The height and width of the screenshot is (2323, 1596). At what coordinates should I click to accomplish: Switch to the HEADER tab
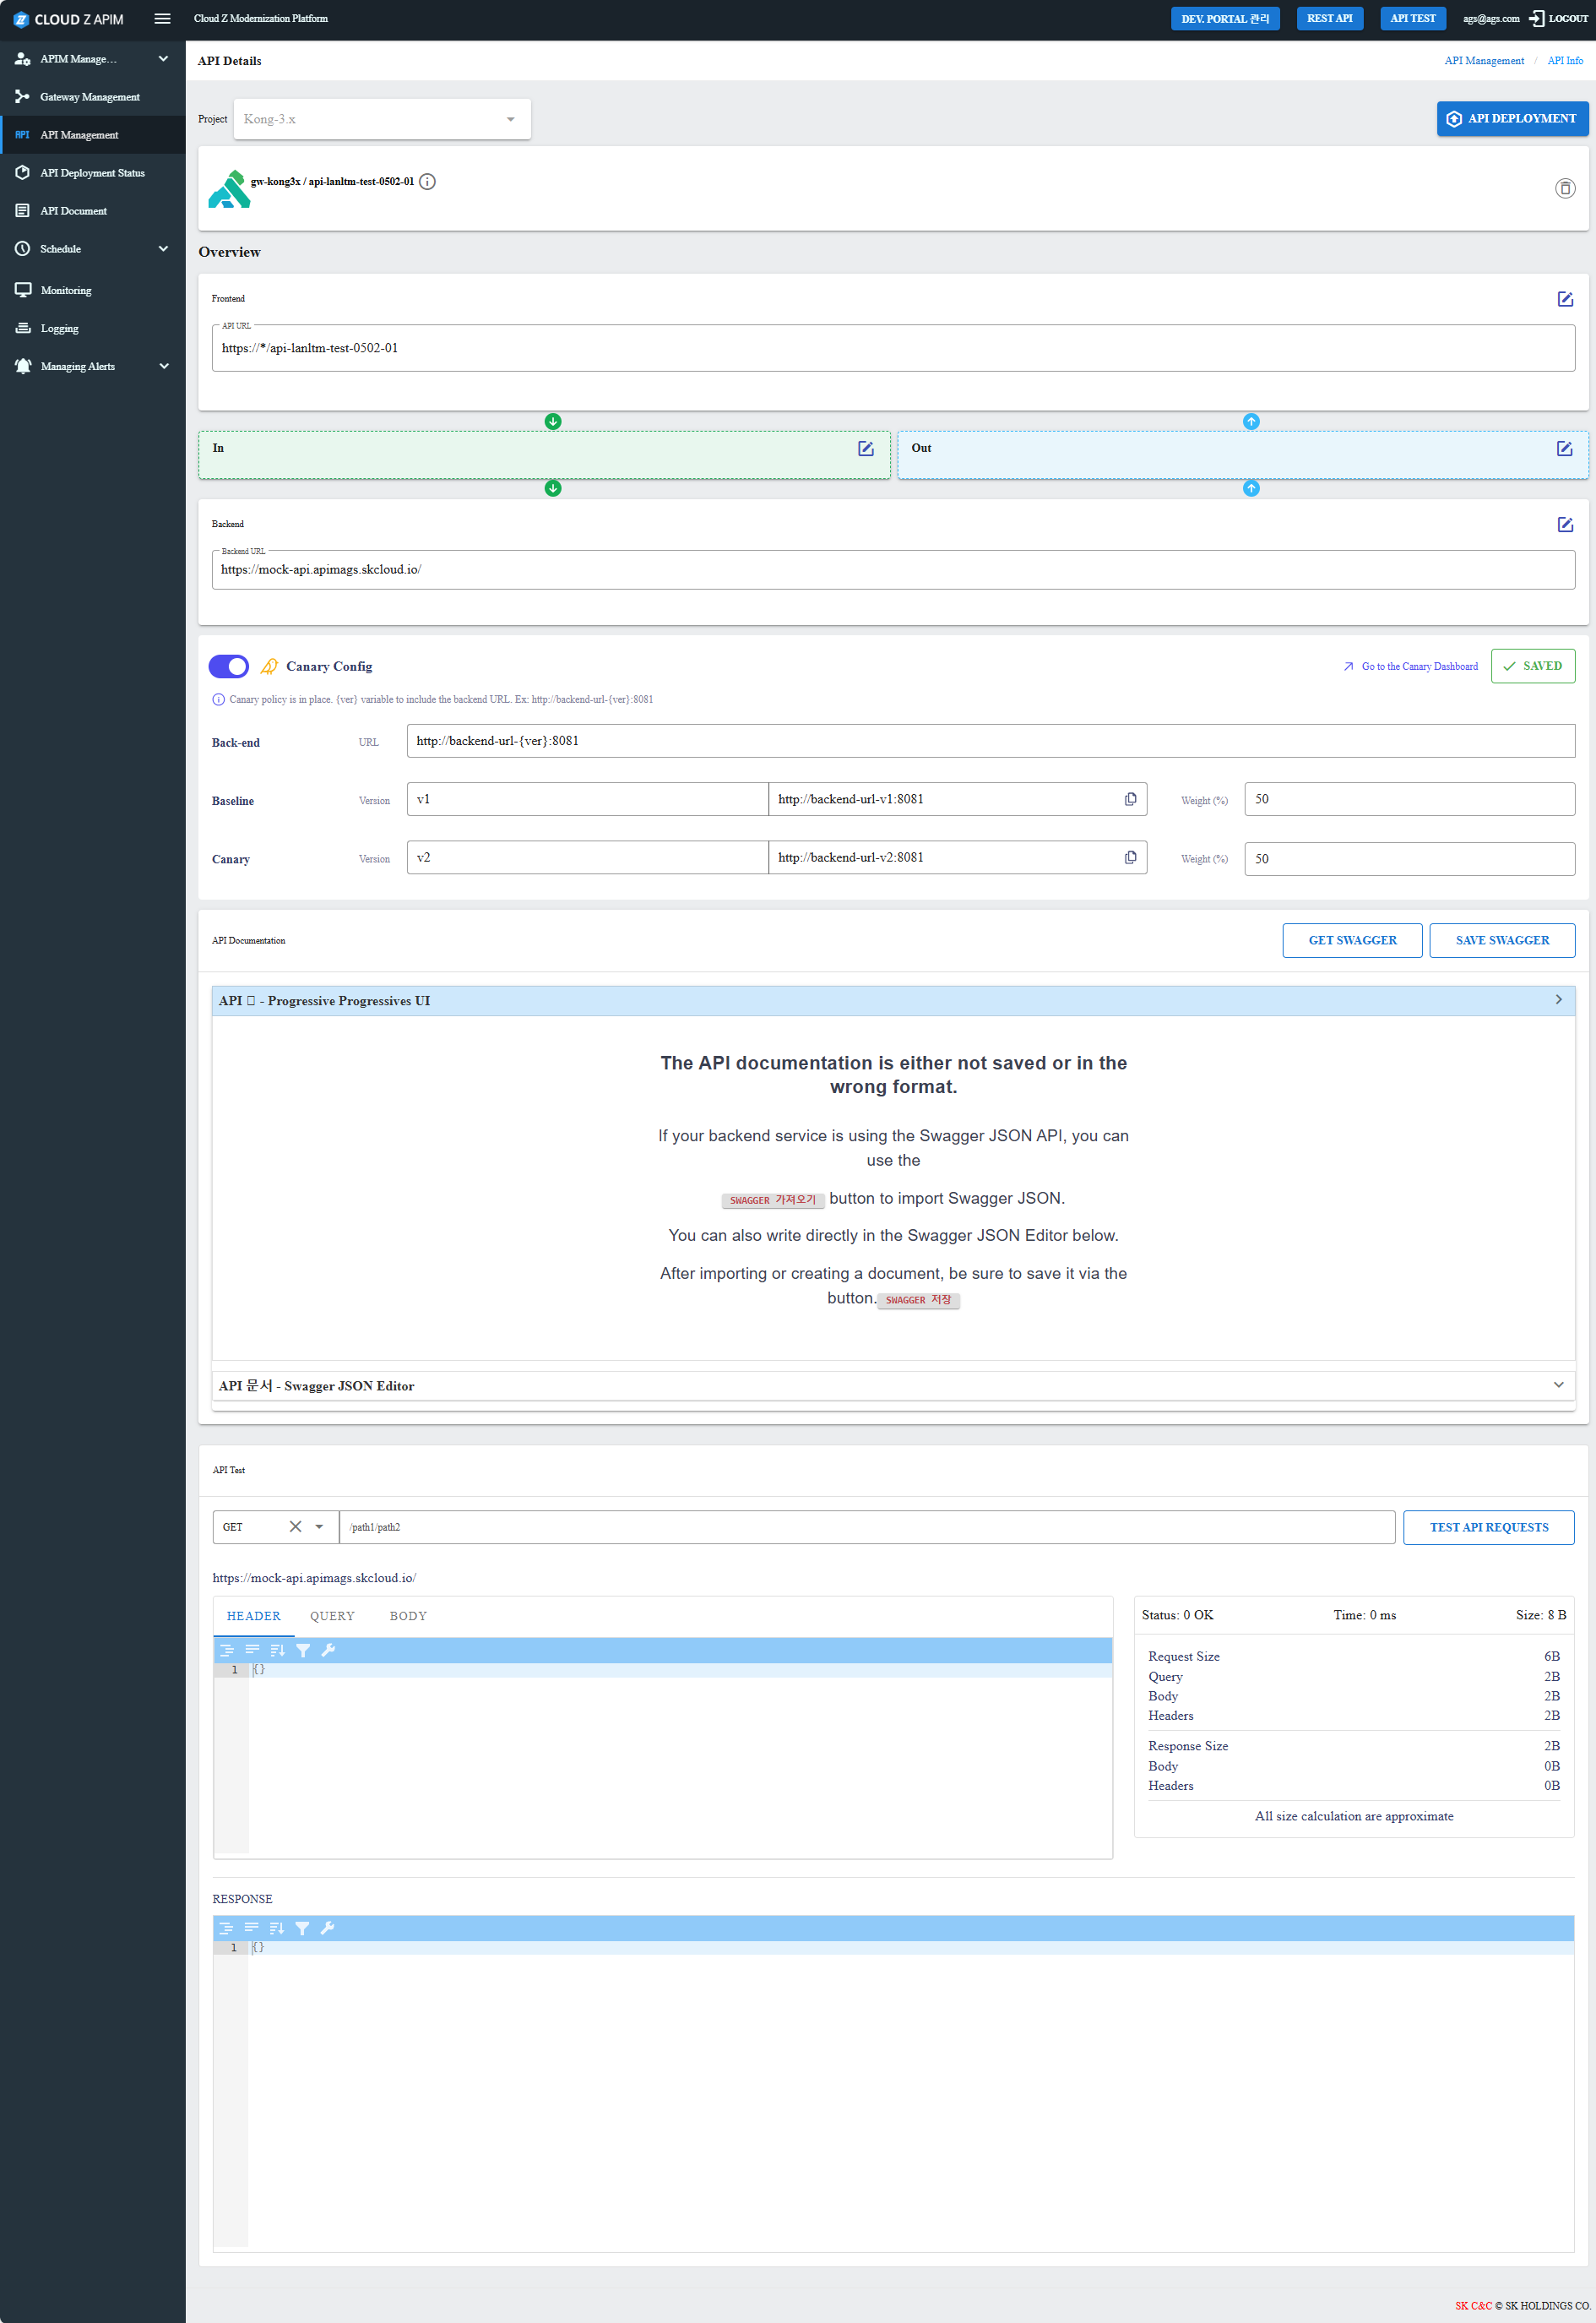[x=253, y=1616]
